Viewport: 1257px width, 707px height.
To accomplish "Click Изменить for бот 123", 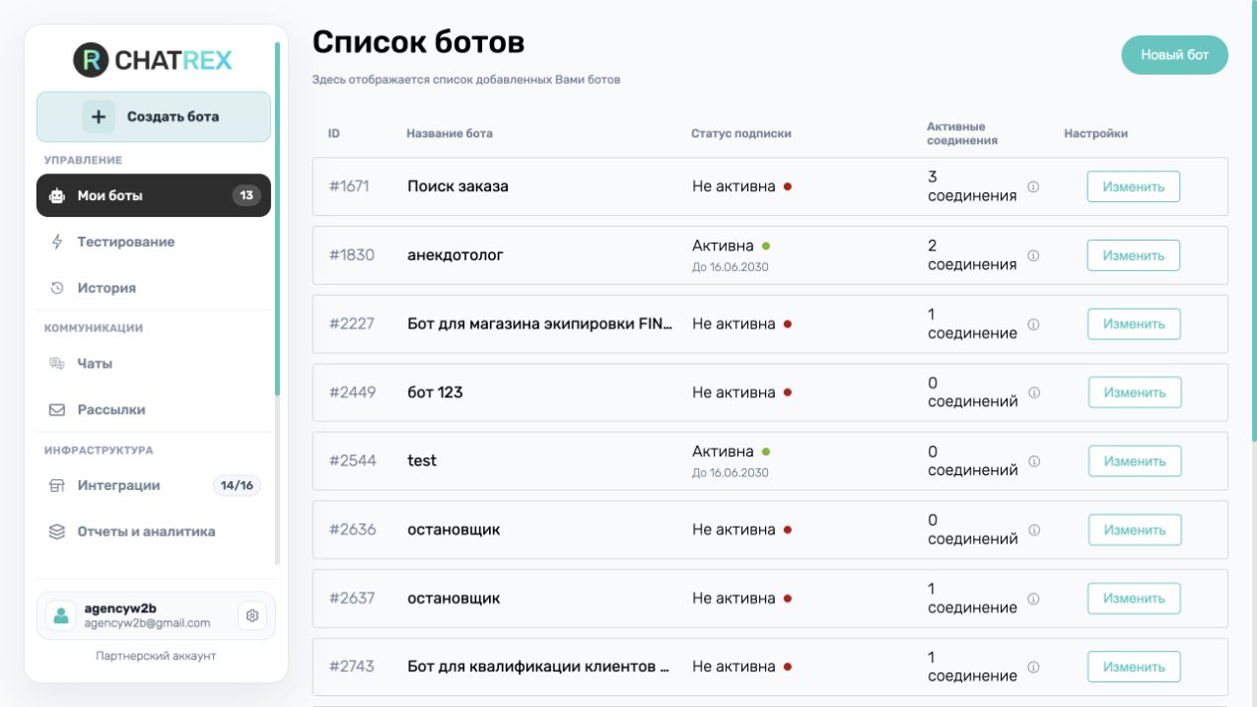I will click(x=1135, y=392).
